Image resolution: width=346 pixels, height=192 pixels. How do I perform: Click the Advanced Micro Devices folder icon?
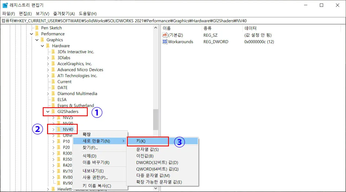click(53, 70)
